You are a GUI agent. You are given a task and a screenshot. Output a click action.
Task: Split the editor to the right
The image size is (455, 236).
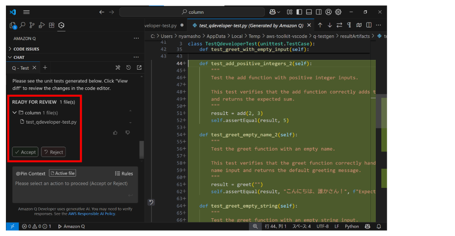(x=369, y=25)
